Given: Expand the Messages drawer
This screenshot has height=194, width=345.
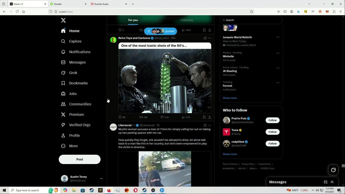Looking at the screenshot, I should pos(332,182).
